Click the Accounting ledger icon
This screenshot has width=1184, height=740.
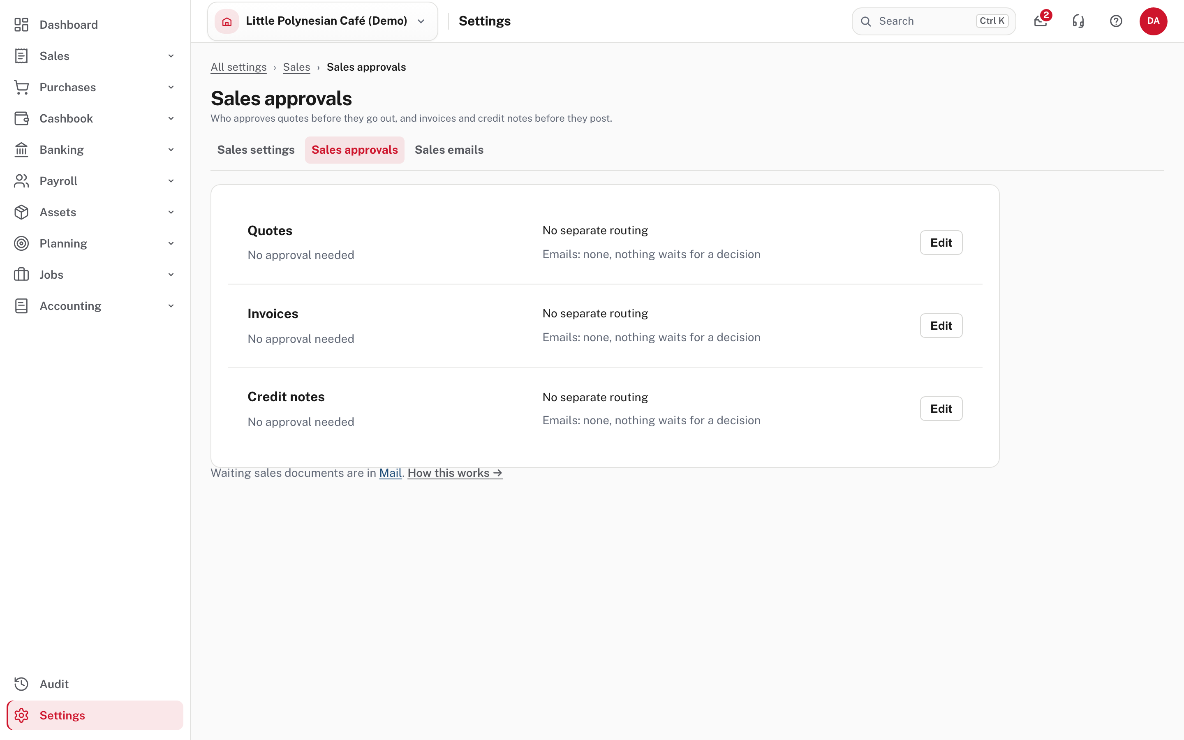click(x=21, y=306)
